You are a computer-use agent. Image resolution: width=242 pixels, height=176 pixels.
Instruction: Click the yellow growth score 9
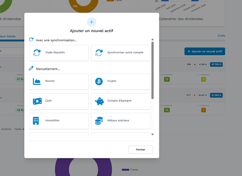click(x=203, y=79)
